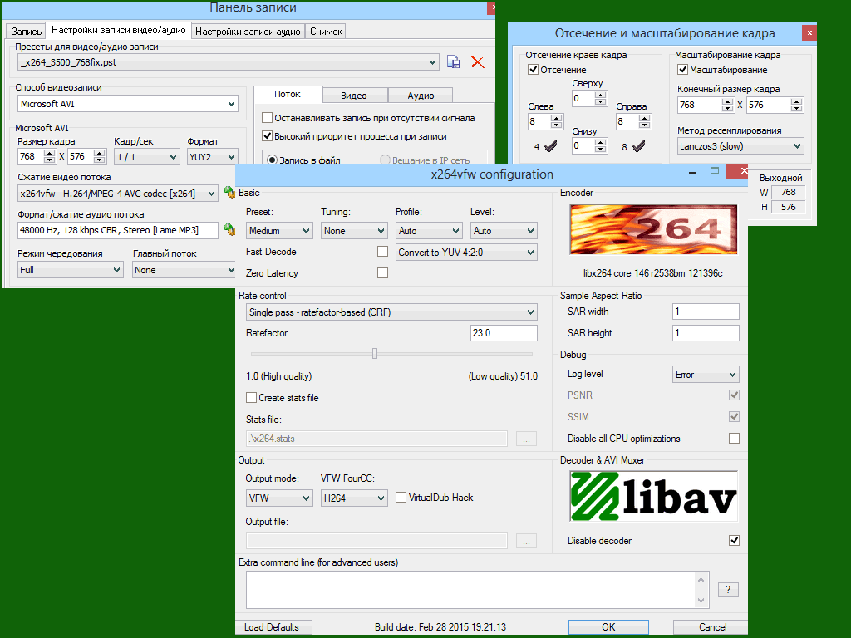Click the checkmark icon under Справа

(x=638, y=147)
